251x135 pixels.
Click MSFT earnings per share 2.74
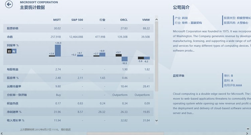click(58, 69)
